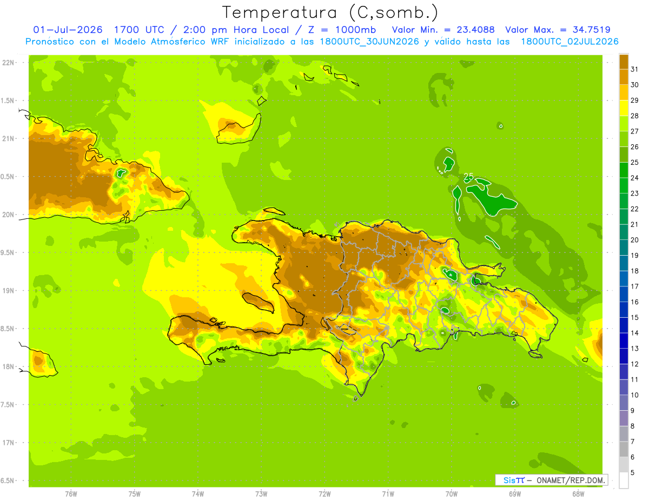Click the "1800UTC_02JUL2026" valid-until time
This screenshot has height=501, width=649.
point(569,42)
